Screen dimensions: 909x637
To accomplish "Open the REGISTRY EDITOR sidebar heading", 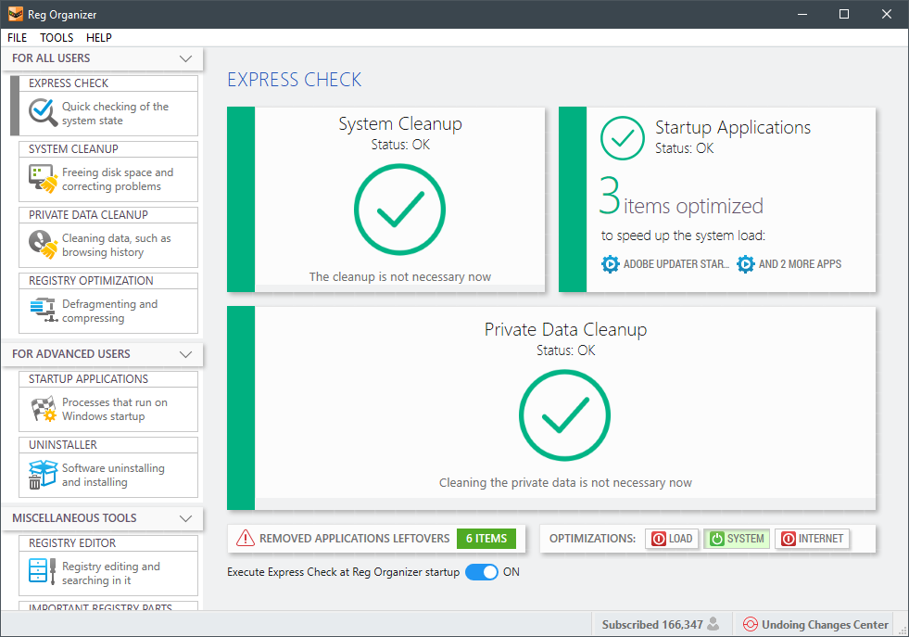I will pos(72,543).
